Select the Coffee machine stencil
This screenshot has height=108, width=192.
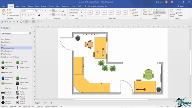point(21,93)
